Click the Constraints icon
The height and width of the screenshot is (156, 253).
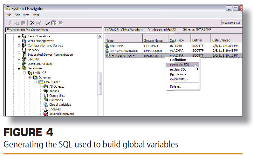point(46,96)
